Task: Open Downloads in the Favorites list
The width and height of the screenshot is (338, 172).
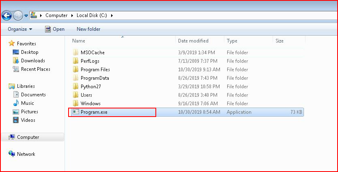Action: [x=33, y=61]
